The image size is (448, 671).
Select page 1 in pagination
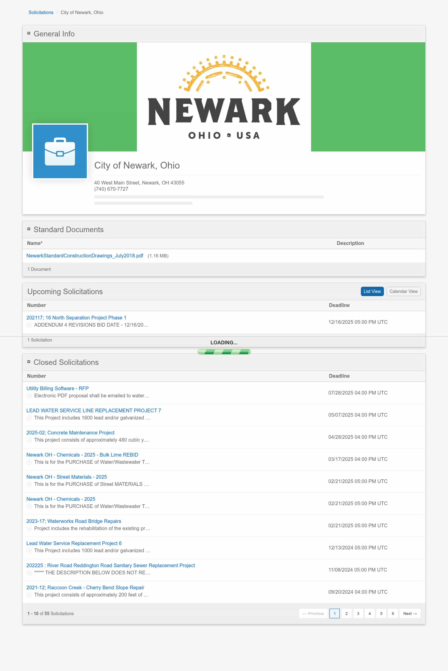coord(334,613)
